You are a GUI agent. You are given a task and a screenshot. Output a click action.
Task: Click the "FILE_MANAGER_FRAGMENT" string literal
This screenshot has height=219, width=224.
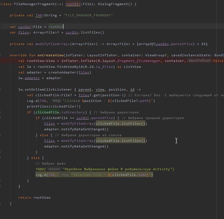tap(88, 15)
